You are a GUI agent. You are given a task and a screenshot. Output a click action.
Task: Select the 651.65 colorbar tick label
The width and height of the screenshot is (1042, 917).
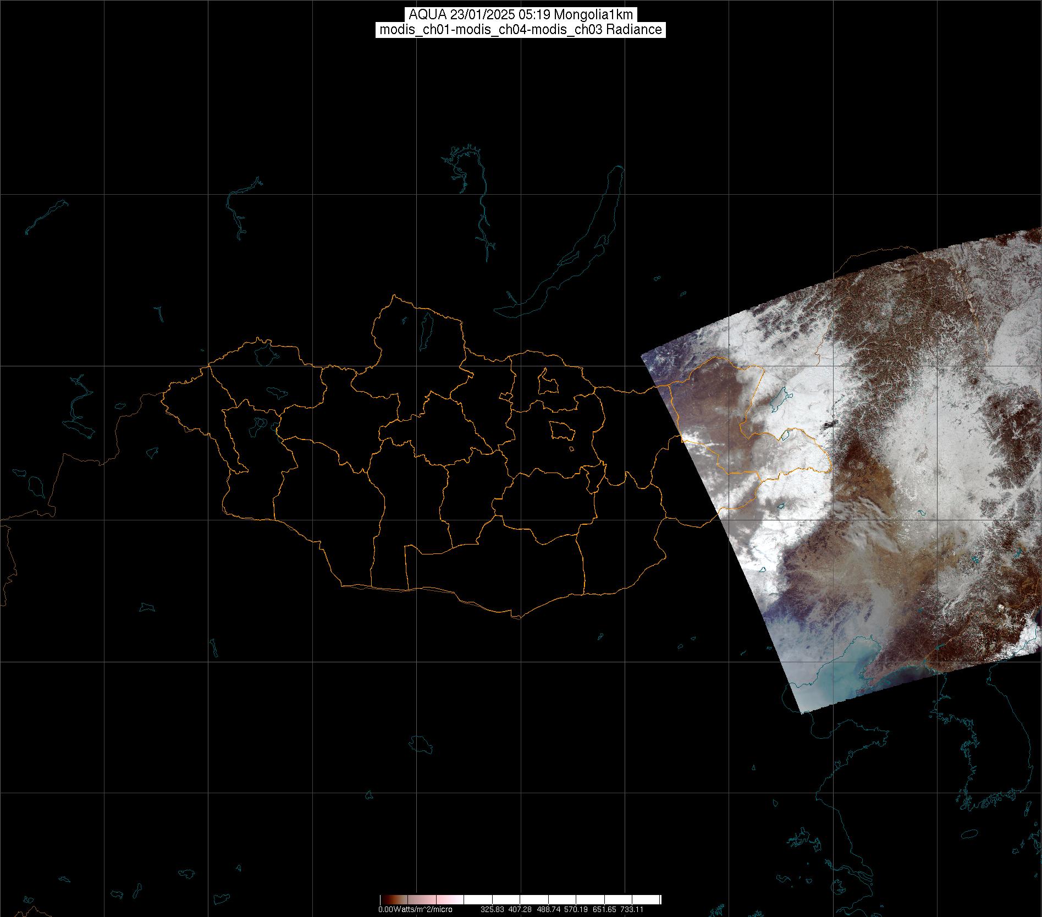point(604,909)
